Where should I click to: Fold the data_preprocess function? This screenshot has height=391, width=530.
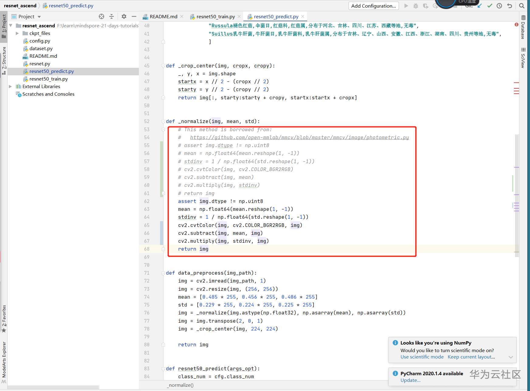[163, 273]
